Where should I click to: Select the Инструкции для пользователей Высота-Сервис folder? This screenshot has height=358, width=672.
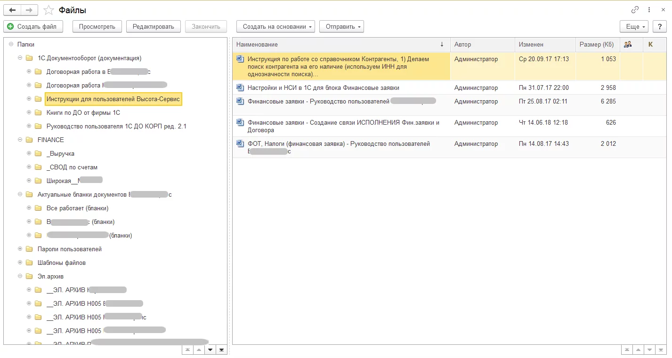point(113,99)
